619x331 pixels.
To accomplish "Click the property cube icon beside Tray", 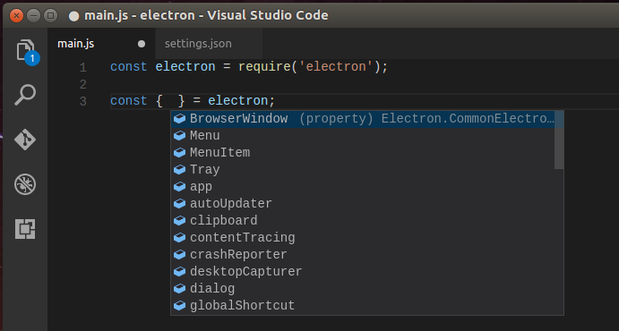I will click(180, 169).
